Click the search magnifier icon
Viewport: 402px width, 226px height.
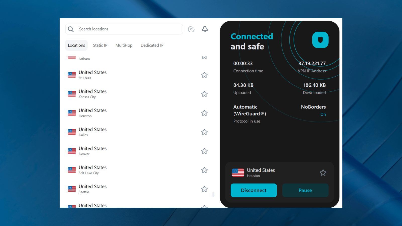pos(71,29)
